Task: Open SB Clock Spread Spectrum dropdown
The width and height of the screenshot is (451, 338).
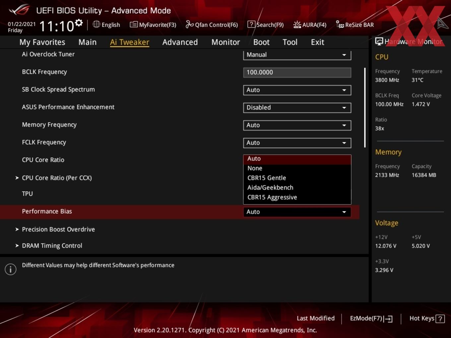Action: (297, 90)
